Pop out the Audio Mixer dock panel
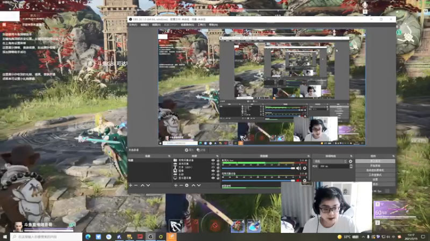Viewport: 430px width, 241px height. coord(309,156)
